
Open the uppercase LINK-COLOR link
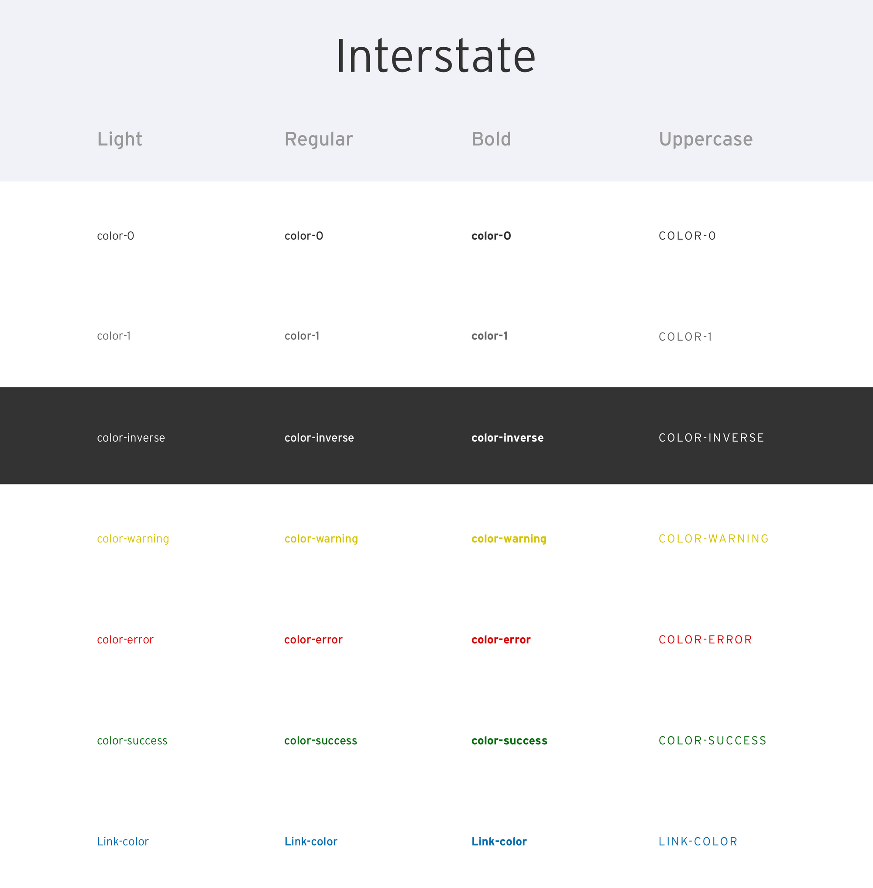(698, 842)
